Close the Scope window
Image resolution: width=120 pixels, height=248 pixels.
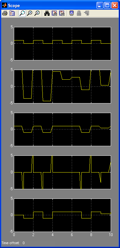(115, 5)
